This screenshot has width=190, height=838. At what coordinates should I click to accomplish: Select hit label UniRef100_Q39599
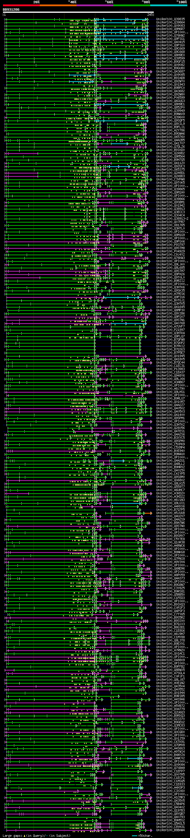(170, 58)
